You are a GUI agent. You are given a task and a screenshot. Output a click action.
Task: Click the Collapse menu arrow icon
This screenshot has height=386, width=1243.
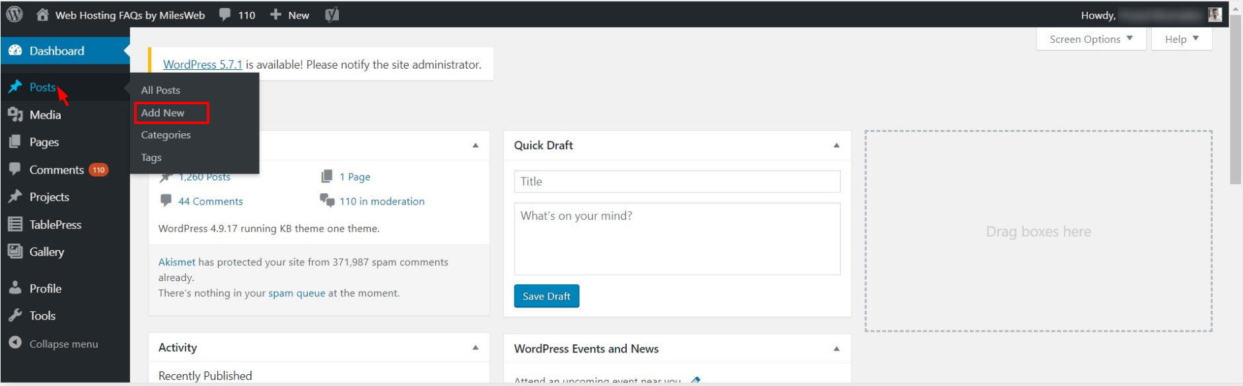click(x=15, y=343)
